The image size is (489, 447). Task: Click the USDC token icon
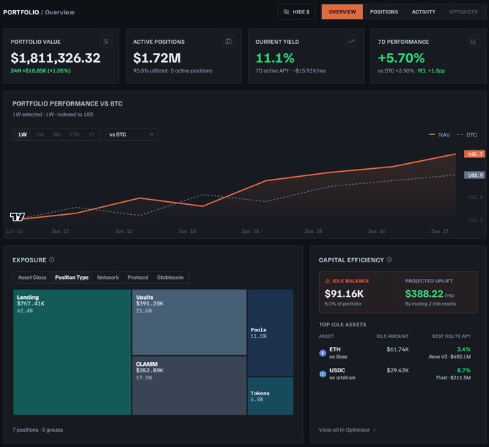[x=323, y=374]
